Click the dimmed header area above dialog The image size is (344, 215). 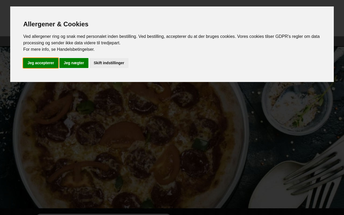pos(172,3)
